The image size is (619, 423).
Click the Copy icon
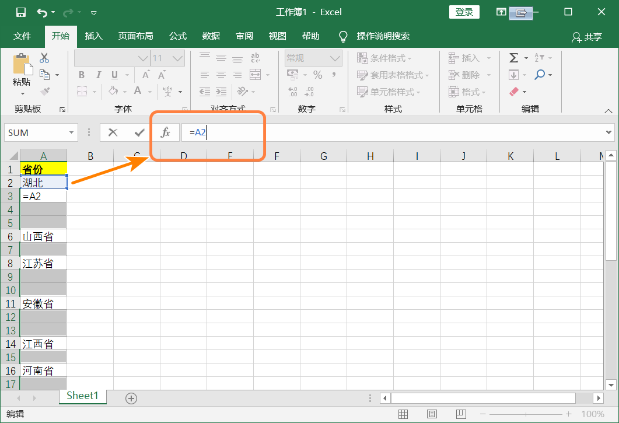(44, 75)
